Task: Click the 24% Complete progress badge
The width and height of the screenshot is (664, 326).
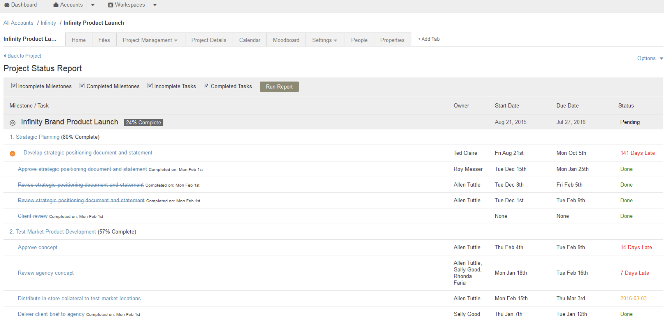Action: (144, 122)
